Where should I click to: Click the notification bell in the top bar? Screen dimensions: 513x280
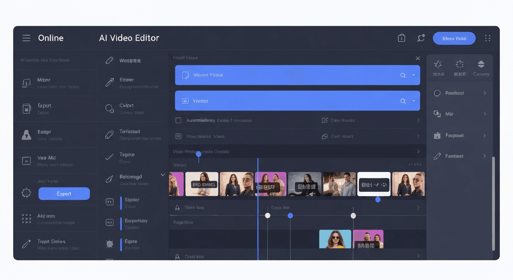[421, 38]
